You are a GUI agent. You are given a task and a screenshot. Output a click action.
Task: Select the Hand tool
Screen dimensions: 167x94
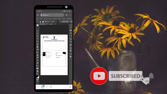[x=38, y=71]
